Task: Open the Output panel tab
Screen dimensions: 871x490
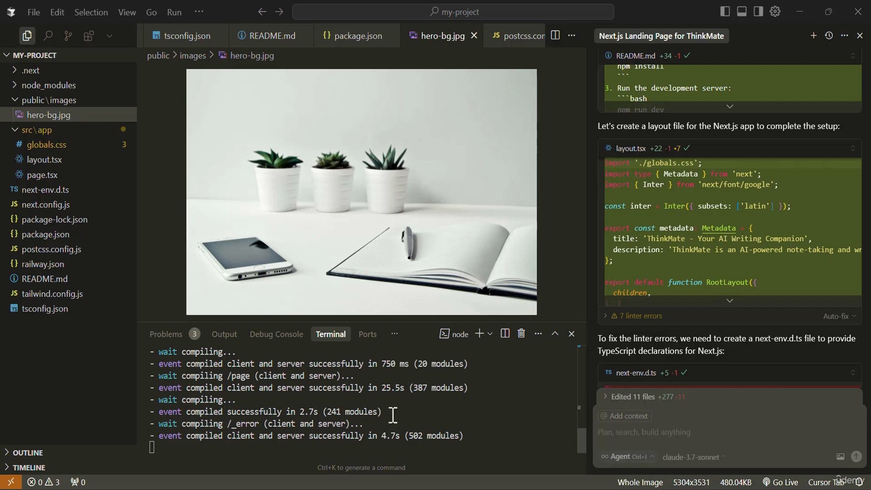Action: click(224, 334)
